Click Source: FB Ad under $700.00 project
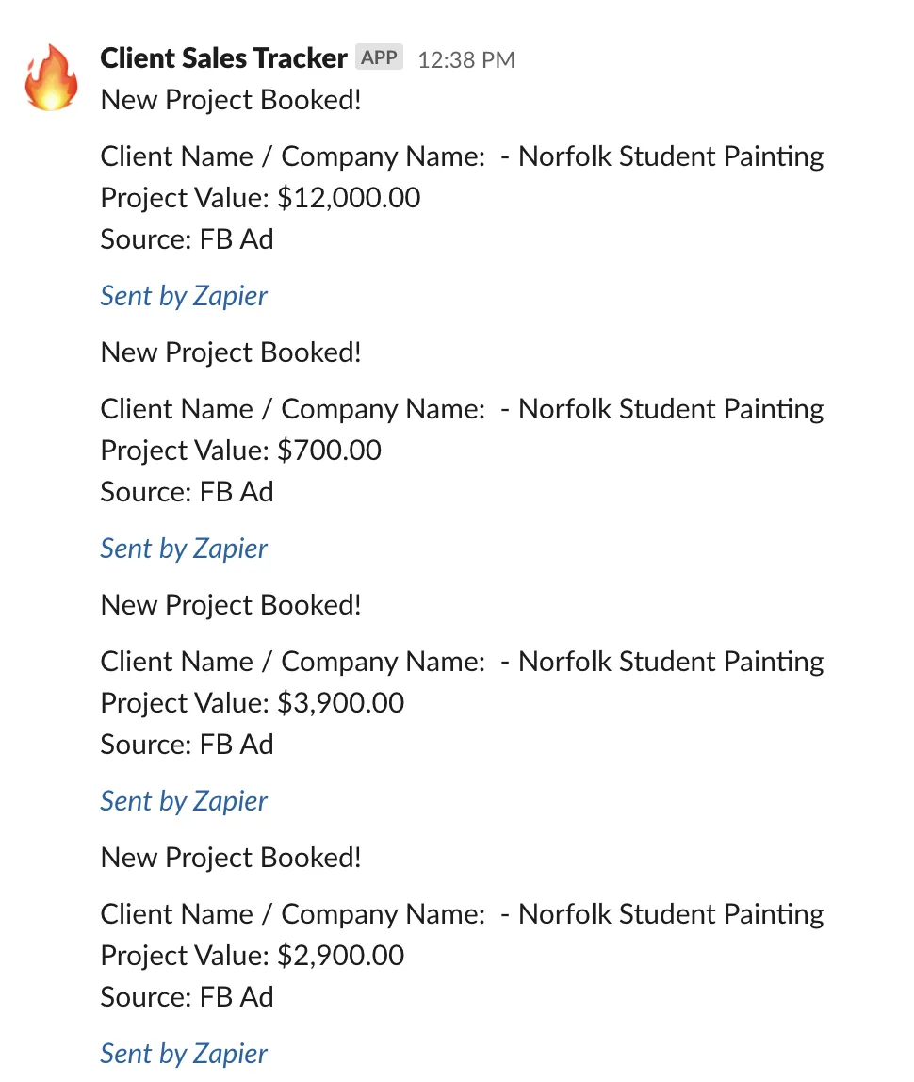Screen dimensions: 914x1082 pyautogui.click(x=187, y=492)
